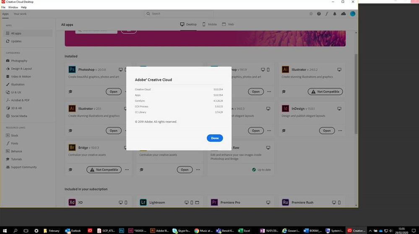419x234 pixels.
Task: Open Excel from the Windows taskbar
Action: pyautogui.click(x=244, y=231)
